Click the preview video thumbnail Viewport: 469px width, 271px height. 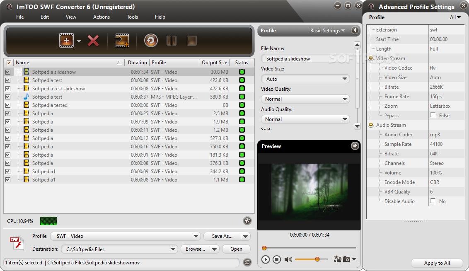309,192
